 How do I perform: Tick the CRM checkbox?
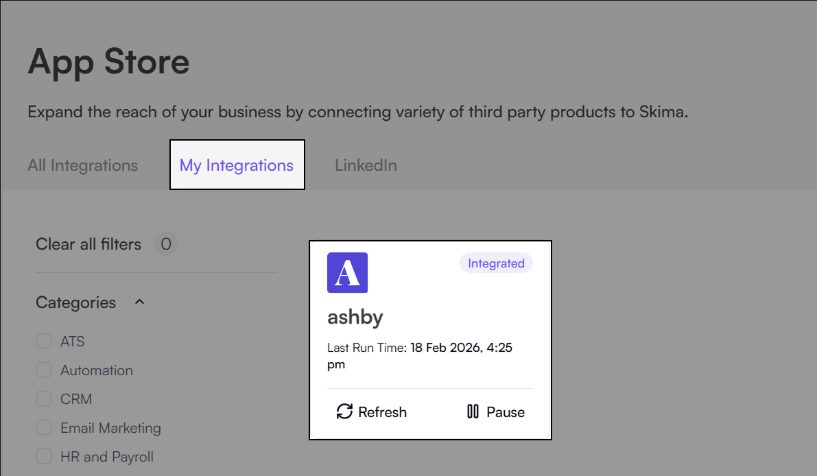[x=44, y=399]
